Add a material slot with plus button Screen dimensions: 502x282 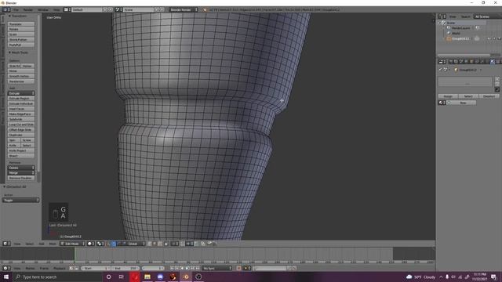click(x=497, y=78)
